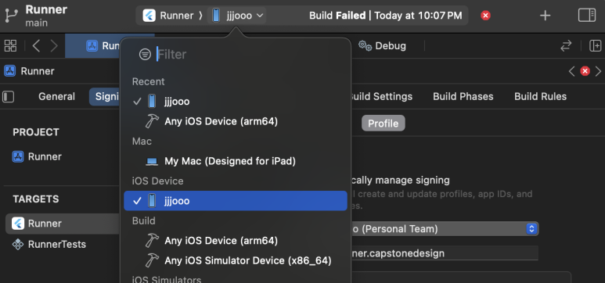Screen dimensions: 605x283
Task: Select the RunnerTests target
Action: pos(57,245)
